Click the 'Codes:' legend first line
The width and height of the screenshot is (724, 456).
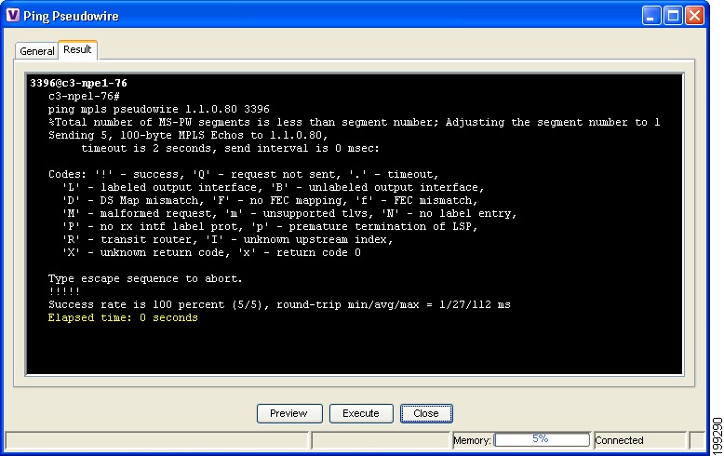pos(243,174)
